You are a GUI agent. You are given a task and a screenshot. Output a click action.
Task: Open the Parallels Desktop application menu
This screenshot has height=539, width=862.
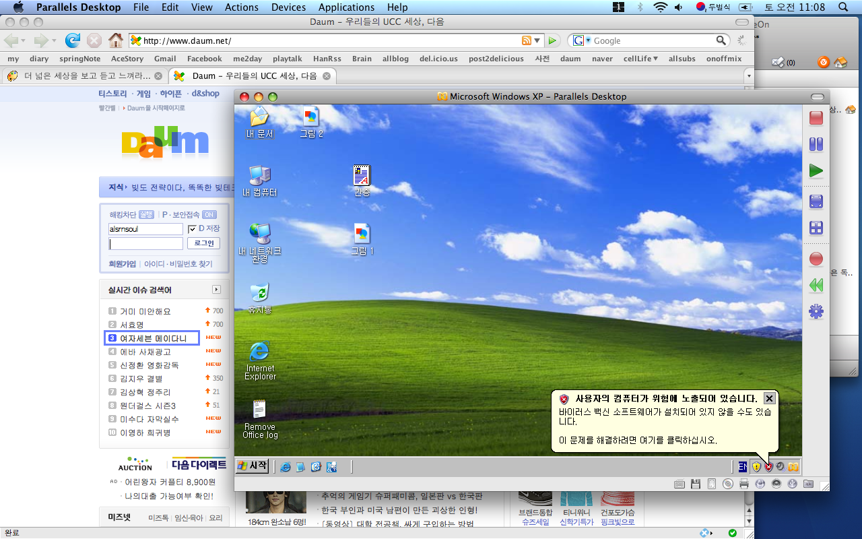79,7
